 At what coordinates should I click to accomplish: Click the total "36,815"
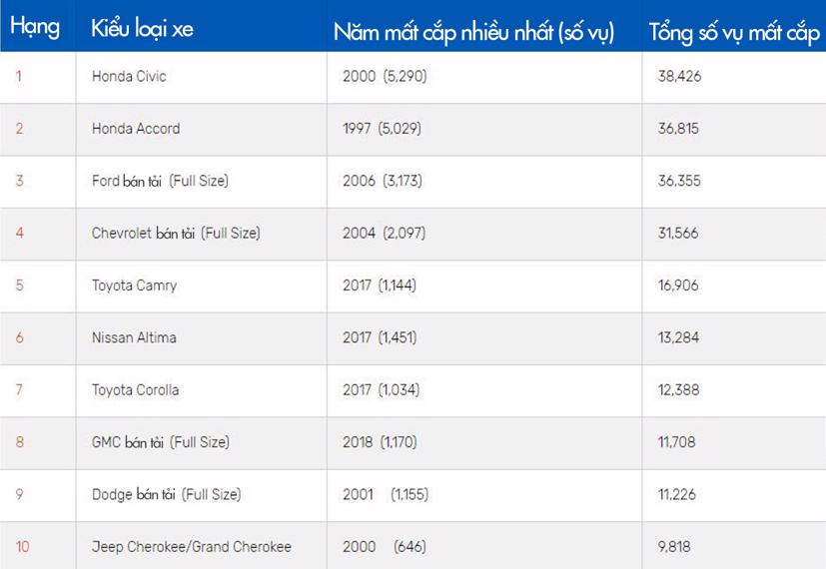pyautogui.click(x=678, y=129)
